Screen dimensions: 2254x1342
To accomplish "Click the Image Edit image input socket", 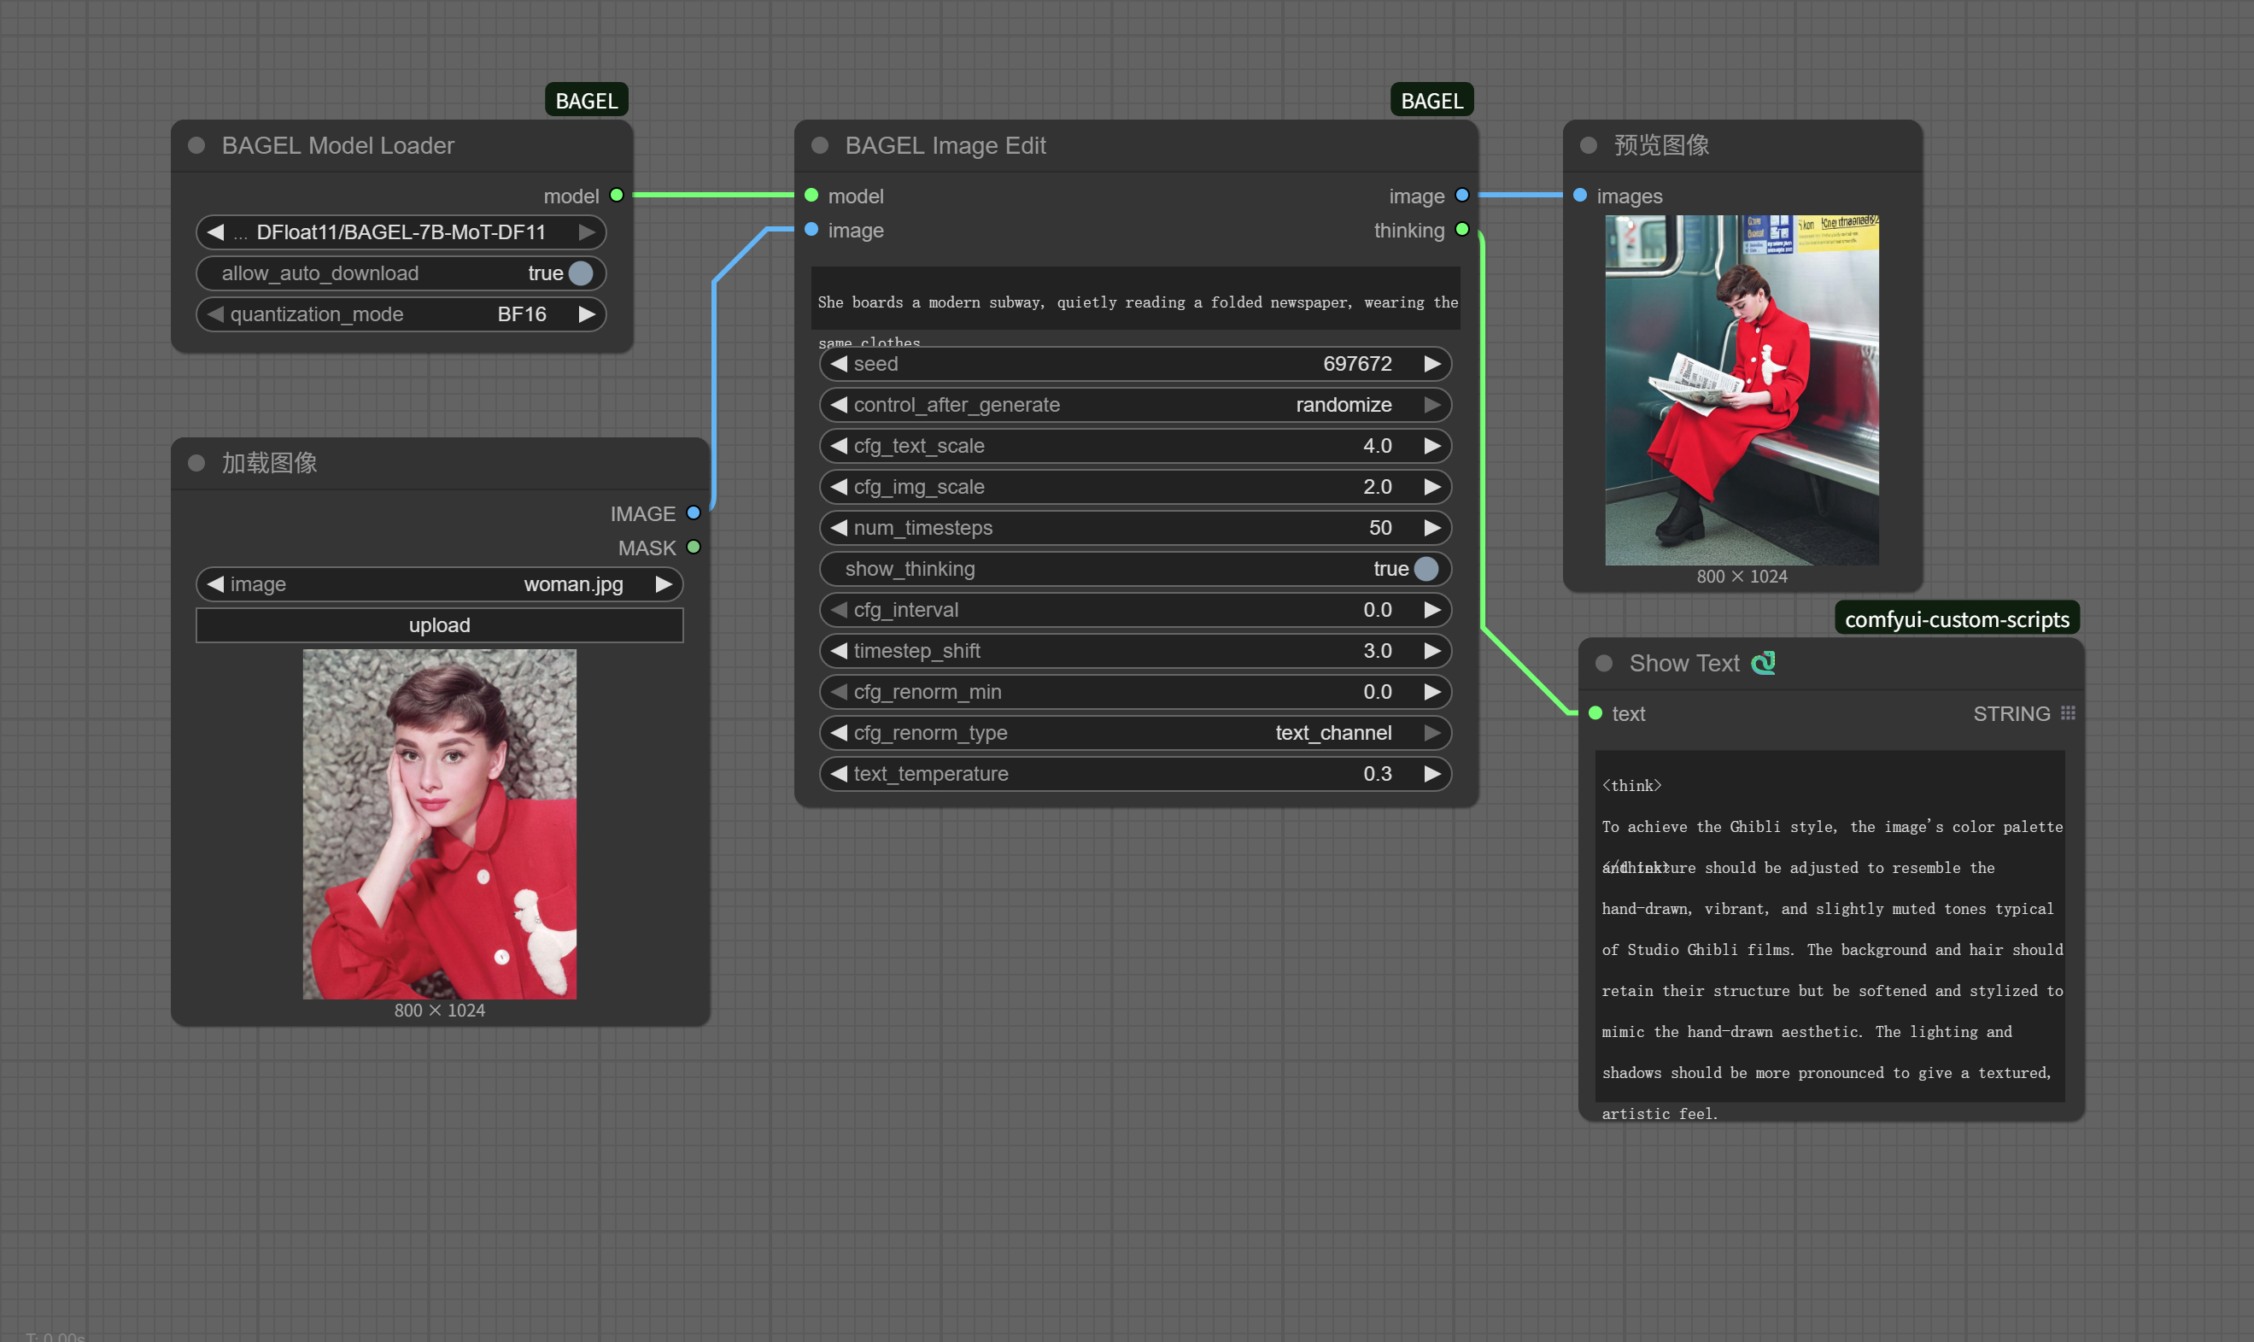I will tap(811, 230).
